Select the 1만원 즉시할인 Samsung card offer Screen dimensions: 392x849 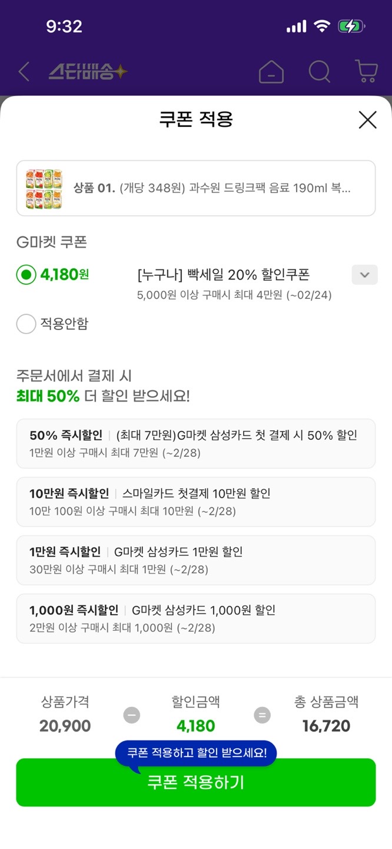[x=195, y=560]
